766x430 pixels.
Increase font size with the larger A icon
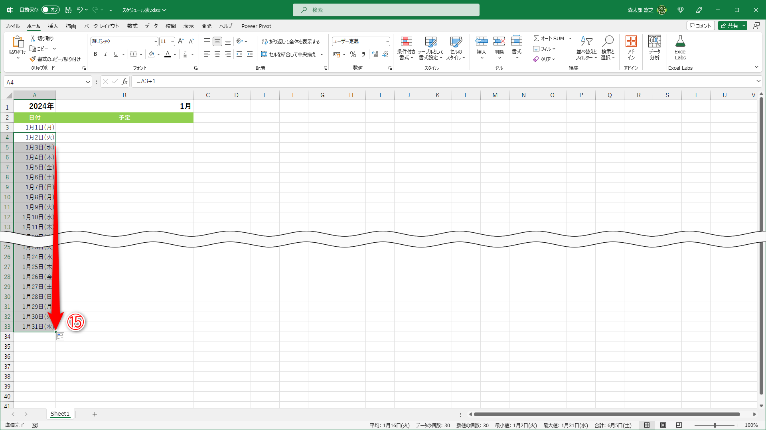[181, 41]
